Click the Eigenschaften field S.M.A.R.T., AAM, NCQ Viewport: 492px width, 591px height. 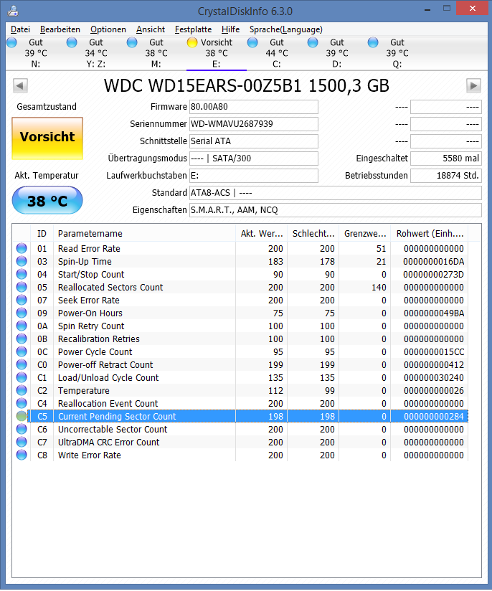tap(336, 210)
